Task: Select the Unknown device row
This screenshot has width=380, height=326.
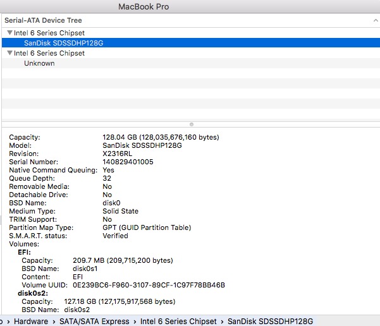Action: tap(191, 63)
